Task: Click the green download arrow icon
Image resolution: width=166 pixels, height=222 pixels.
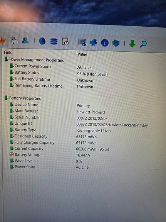Action: click(132, 44)
